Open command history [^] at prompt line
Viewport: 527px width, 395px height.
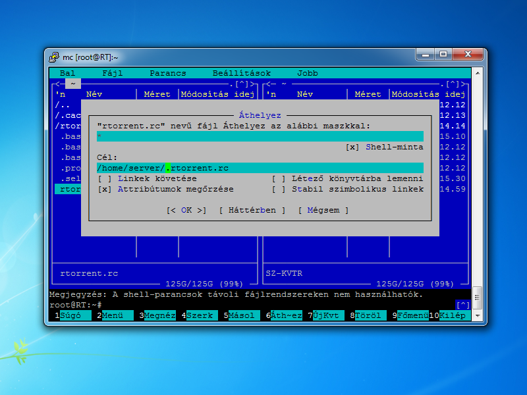pos(463,305)
